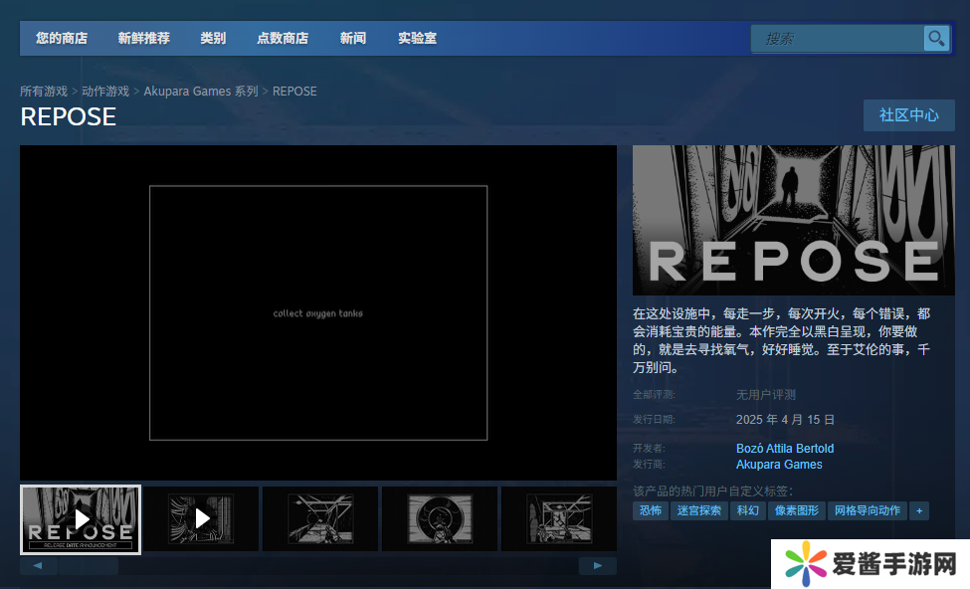The width and height of the screenshot is (970, 589).
Task: Open the 您的商店 menu
Action: pyautogui.click(x=62, y=39)
